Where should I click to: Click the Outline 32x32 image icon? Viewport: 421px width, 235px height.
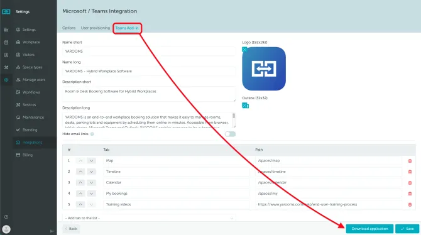click(x=246, y=106)
